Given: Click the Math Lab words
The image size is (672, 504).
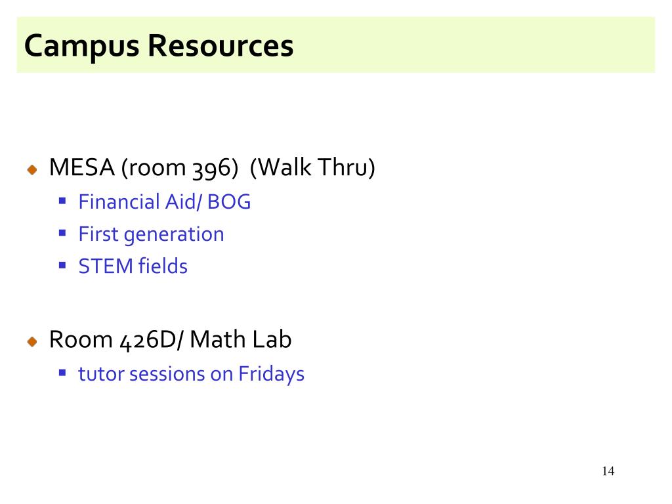Looking at the screenshot, I should click(240, 339).
